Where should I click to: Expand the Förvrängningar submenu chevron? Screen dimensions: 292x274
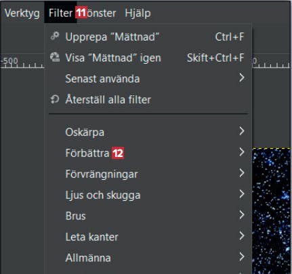tap(242, 173)
